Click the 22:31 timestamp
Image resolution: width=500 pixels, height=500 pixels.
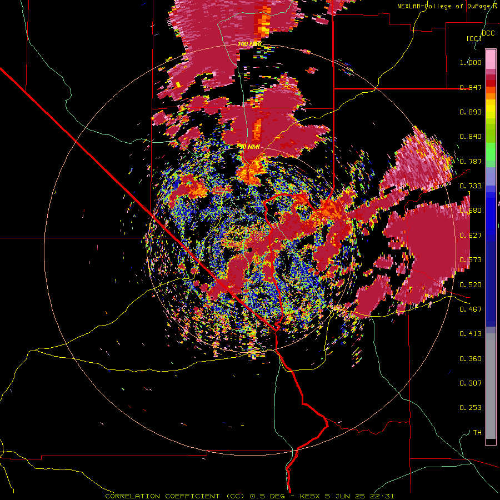pyautogui.click(x=382, y=496)
